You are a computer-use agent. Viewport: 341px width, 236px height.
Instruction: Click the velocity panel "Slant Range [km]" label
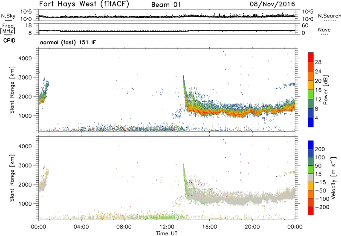[12, 178]
